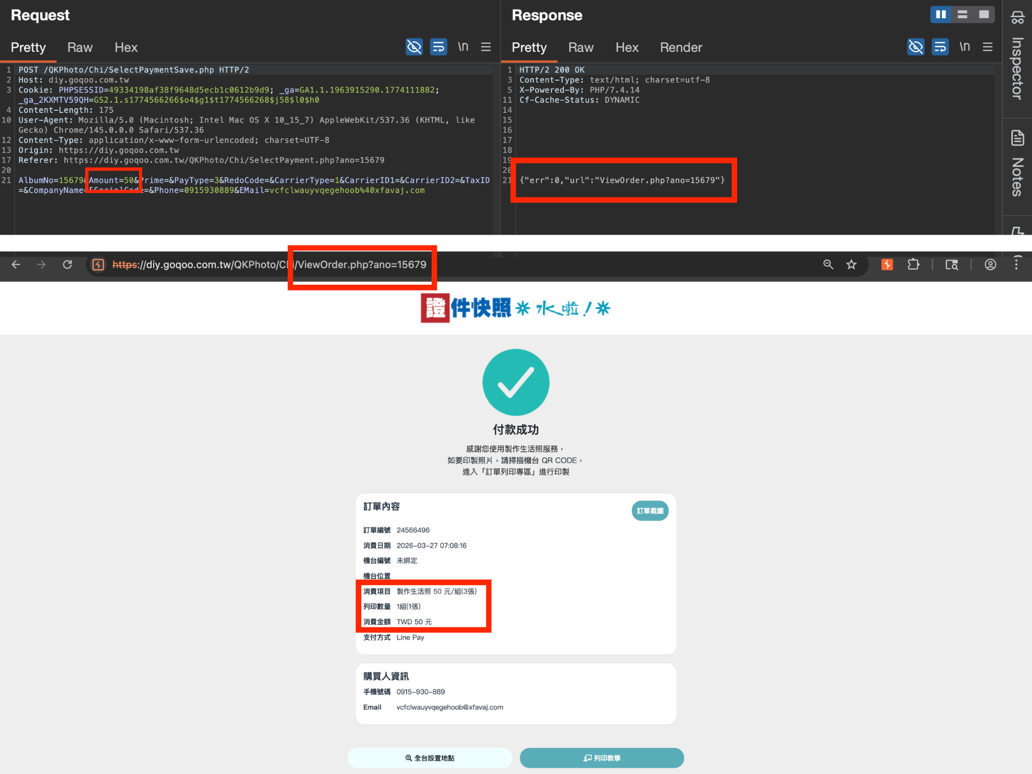Screen dimensions: 1032x774
Task: Open the browser three-dot menu
Action: pyautogui.click(x=1016, y=265)
